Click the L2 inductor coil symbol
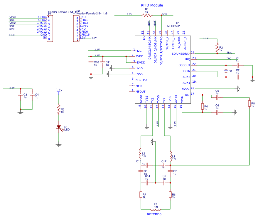The height and width of the screenshot is (219, 258). click(x=140, y=153)
